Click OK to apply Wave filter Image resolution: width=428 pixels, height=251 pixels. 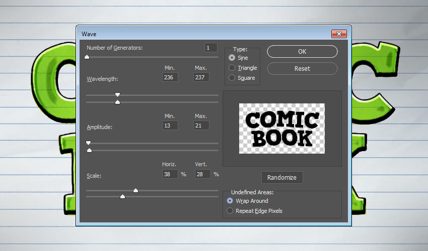[x=302, y=51]
